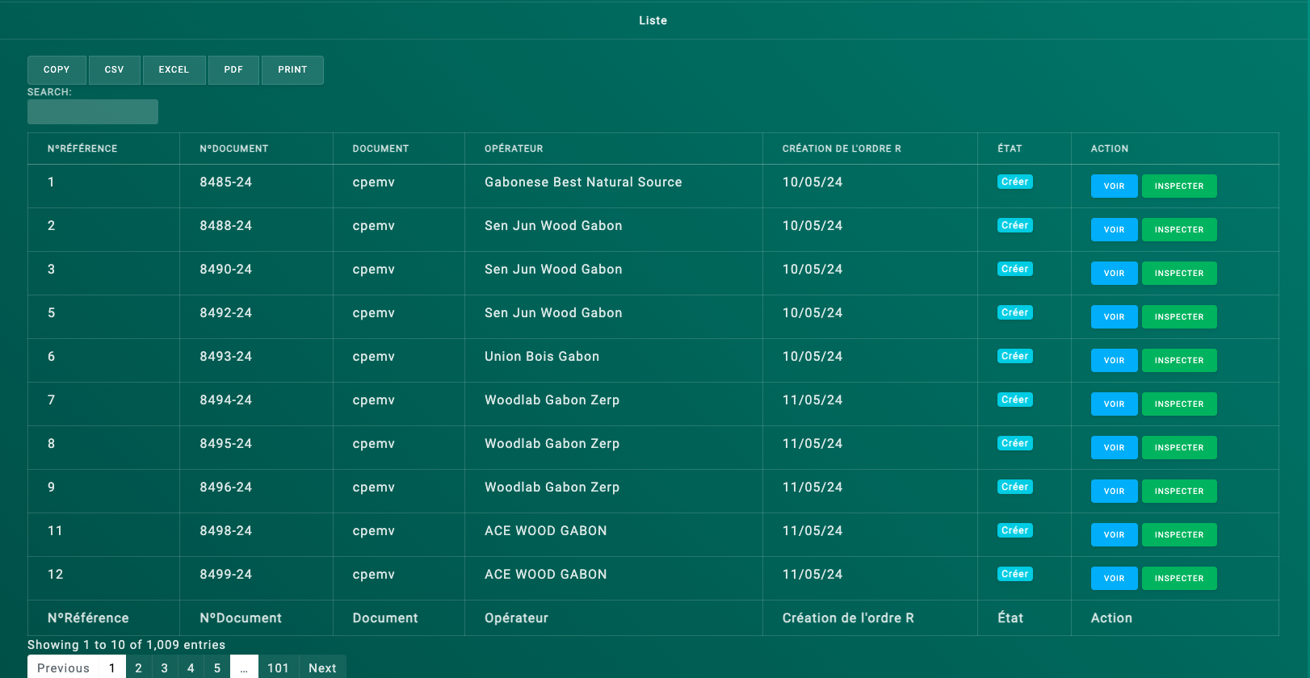
Task: Inspect document 8494-24
Action: point(1179,404)
